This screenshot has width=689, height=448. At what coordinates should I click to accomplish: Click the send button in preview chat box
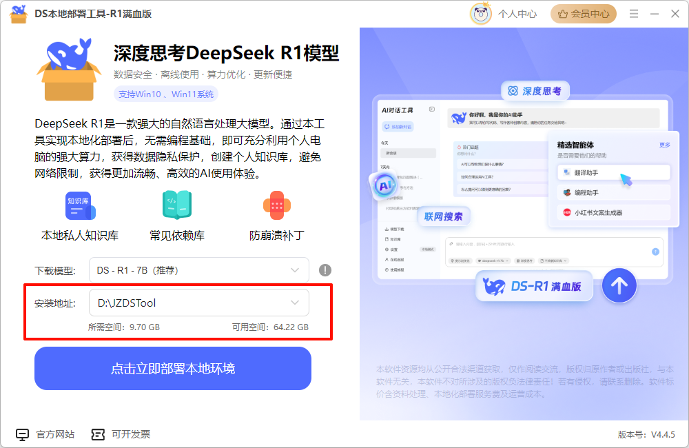pos(655,252)
